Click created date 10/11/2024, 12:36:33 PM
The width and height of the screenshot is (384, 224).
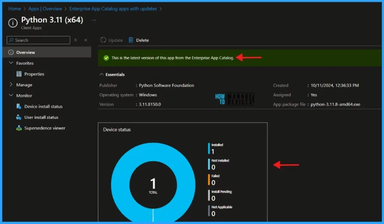point(335,85)
